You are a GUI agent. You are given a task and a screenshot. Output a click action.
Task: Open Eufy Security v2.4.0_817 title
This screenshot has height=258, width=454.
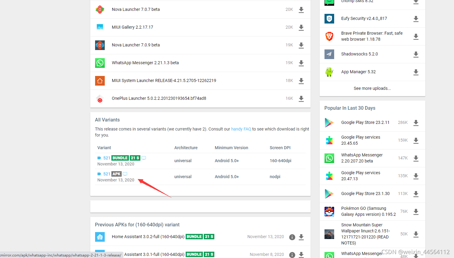[x=364, y=18]
